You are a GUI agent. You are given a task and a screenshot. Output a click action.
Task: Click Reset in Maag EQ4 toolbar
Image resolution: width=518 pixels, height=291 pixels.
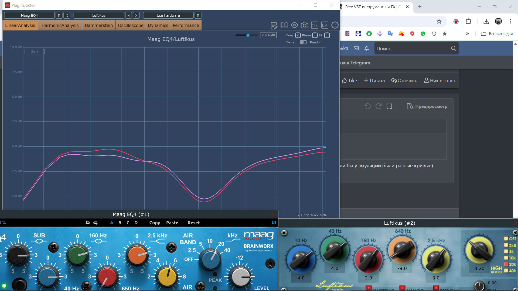pos(194,223)
